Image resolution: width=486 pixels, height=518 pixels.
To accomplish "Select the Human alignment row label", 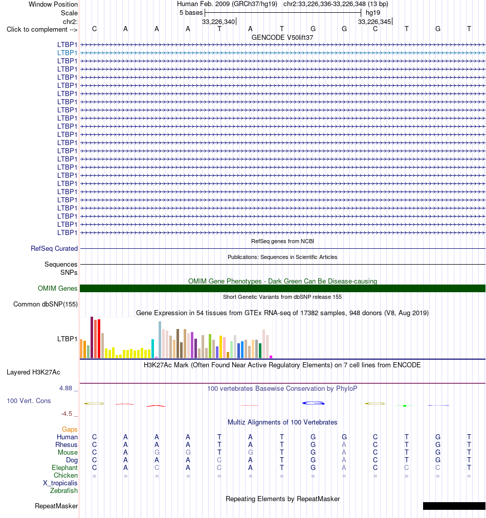I will tap(67, 437).
